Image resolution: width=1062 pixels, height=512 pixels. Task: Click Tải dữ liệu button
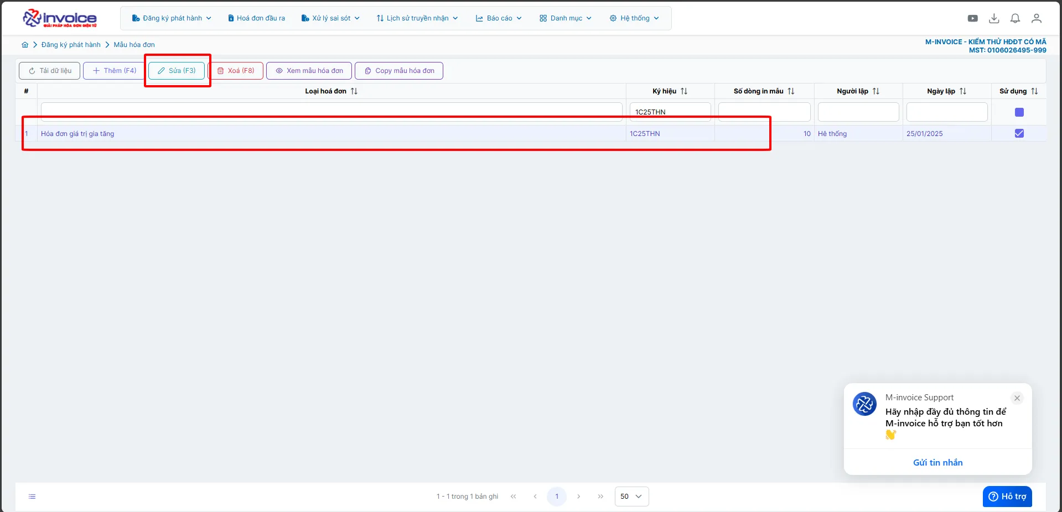(x=50, y=71)
